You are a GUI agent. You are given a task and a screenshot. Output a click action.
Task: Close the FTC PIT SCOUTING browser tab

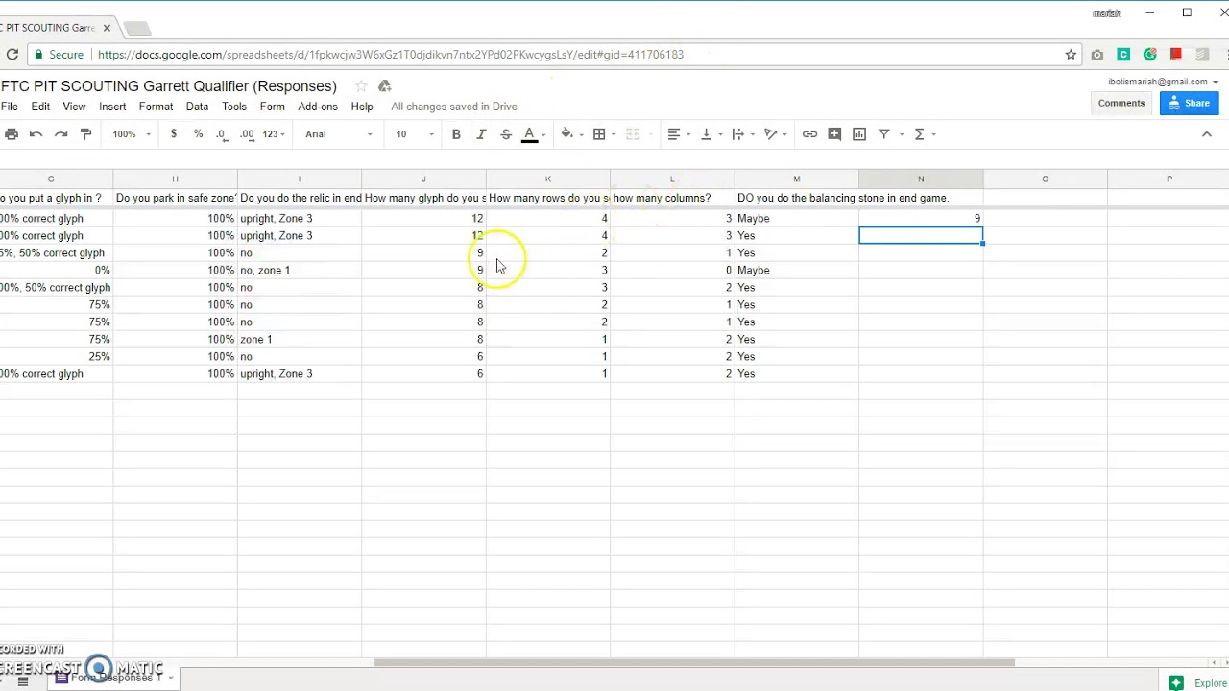[x=107, y=28]
